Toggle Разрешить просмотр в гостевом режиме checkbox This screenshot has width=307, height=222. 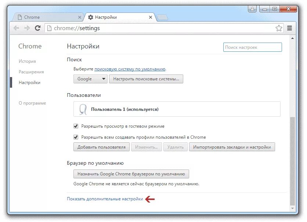(76, 126)
